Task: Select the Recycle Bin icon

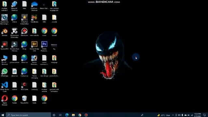Action: [x=24, y=100]
